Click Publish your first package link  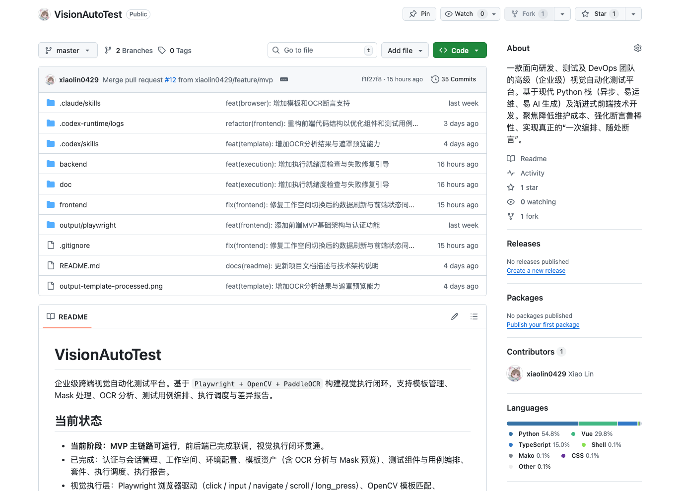pos(543,325)
